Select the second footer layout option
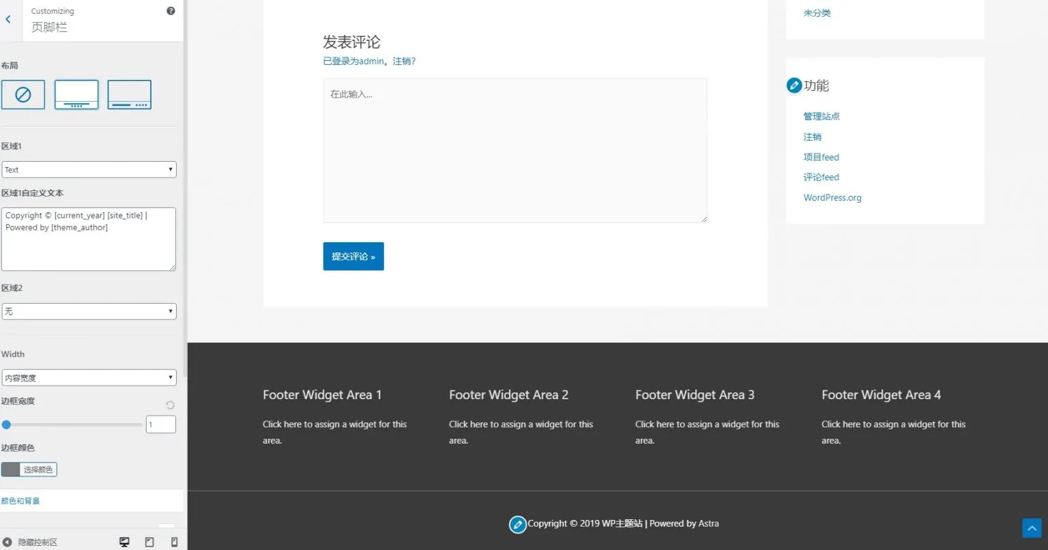The width and height of the screenshot is (1048, 550). [76, 94]
